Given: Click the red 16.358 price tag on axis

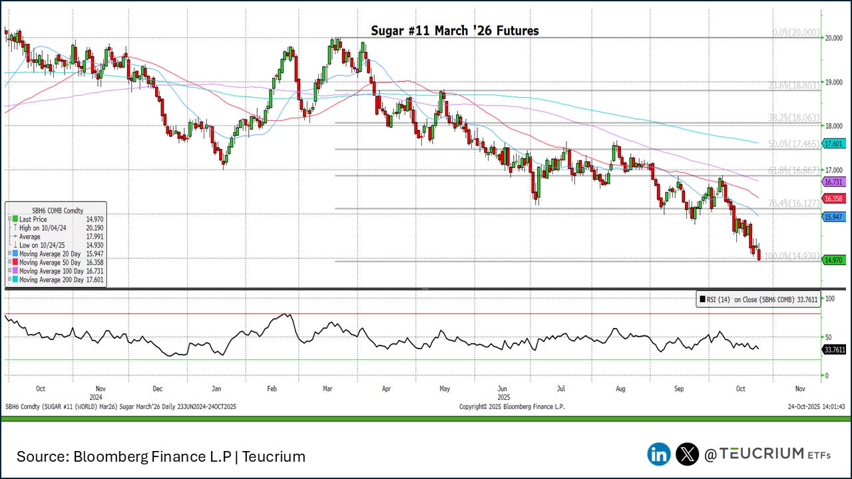Looking at the screenshot, I should coord(834,198).
